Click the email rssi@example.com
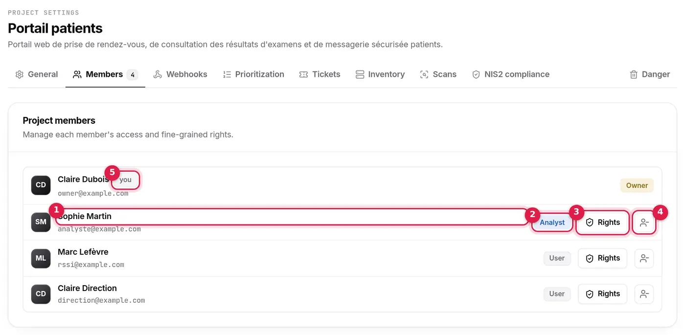Viewport: 685px width, 335px height. [x=91, y=265]
